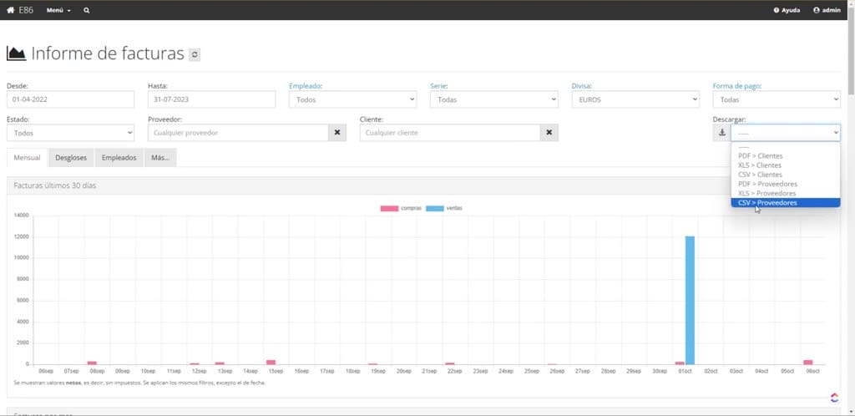Click the Serie label link

click(439, 86)
